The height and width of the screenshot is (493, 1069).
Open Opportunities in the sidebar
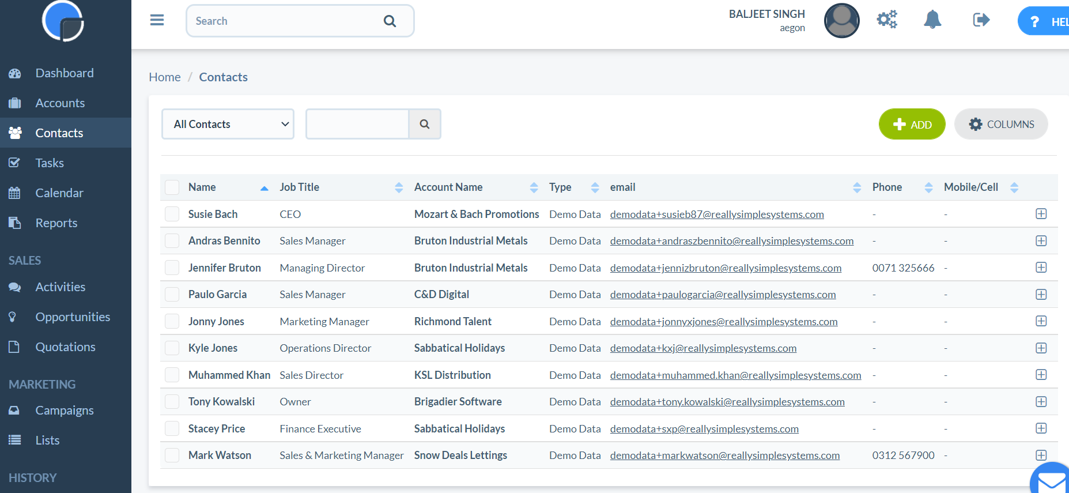click(73, 317)
